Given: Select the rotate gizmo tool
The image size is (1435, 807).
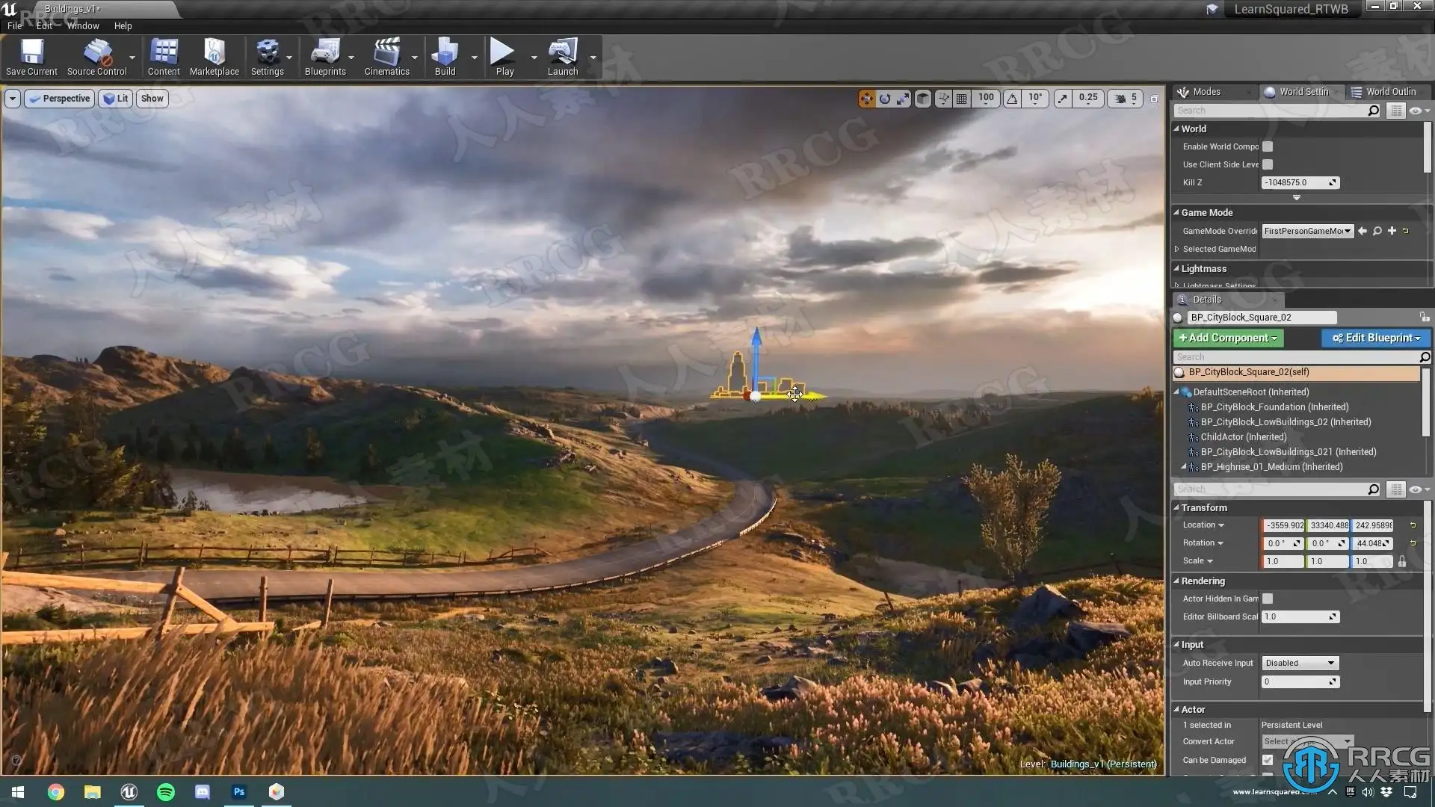Looking at the screenshot, I should [885, 99].
